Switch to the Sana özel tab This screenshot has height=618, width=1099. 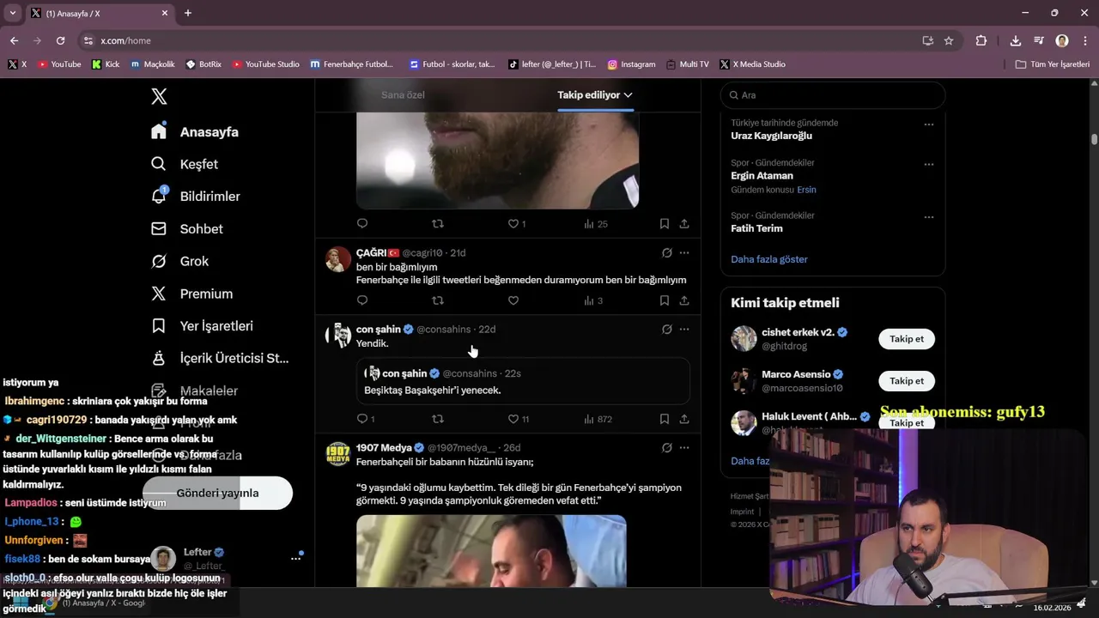coord(403,95)
